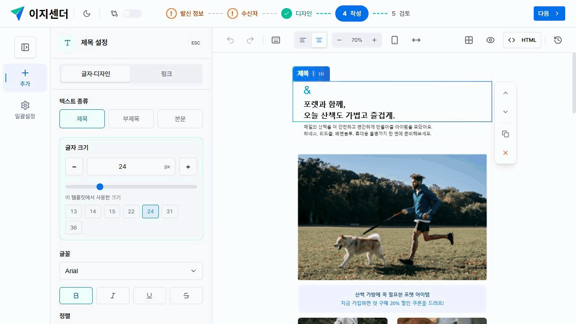Collapse the sidebar panel icon
The height and width of the screenshot is (324, 576).
click(x=25, y=47)
